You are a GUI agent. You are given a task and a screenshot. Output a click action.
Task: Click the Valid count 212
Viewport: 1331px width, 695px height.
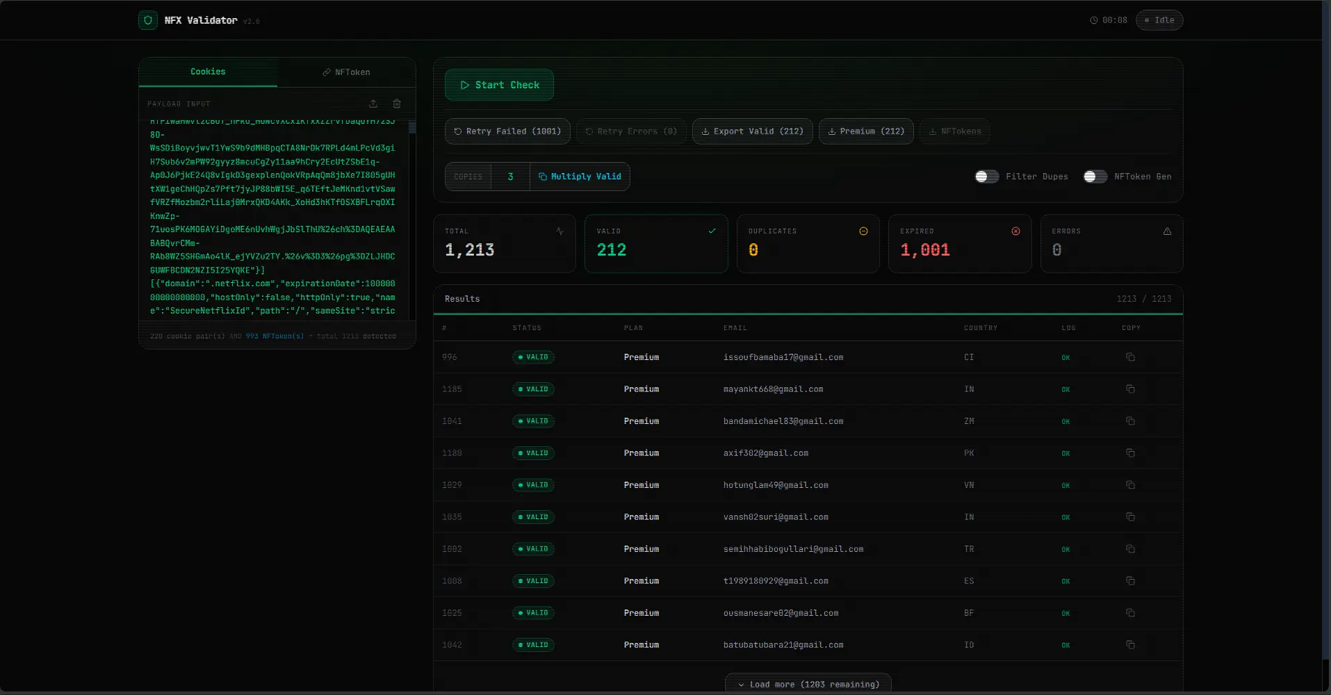pos(611,250)
